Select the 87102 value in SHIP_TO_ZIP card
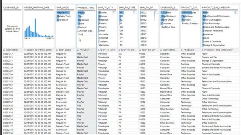The image size is (241, 135). [x=143, y=20]
